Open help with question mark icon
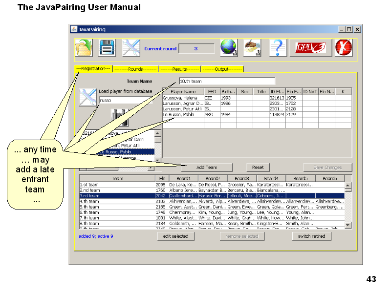This screenshot has width=391, height=293. tap(277, 48)
